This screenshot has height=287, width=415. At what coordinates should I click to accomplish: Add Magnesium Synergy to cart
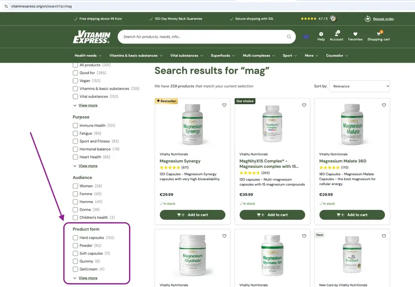tap(192, 215)
